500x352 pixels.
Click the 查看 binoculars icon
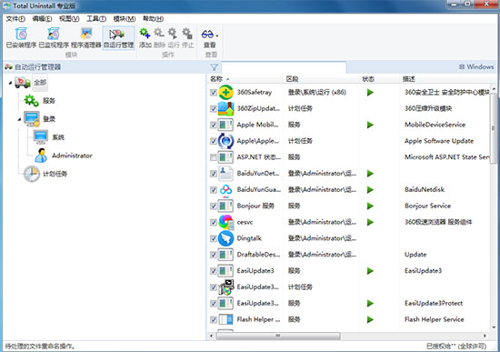point(207,34)
